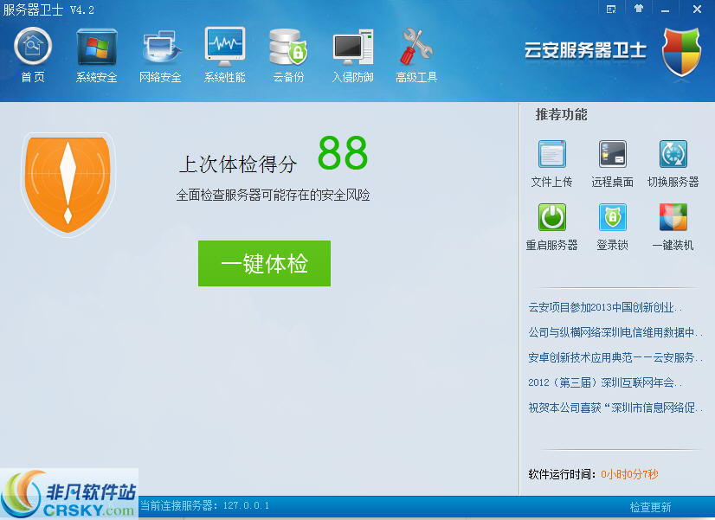Viewport: 715px width, 520px height.
Task: Launch the 远程桌面 remote desktop feature
Action: pyautogui.click(x=612, y=164)
